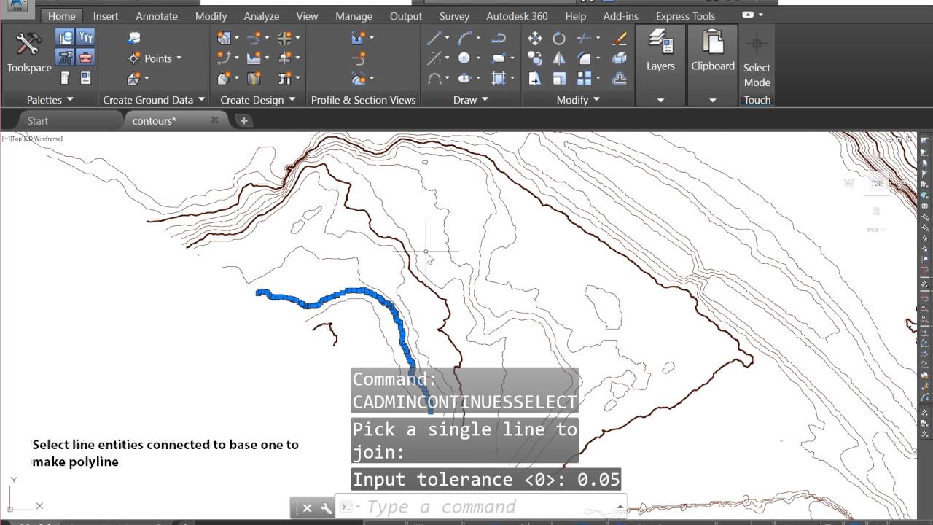Switch to the Survey ribbon tab
Screen dimensions: 933x525
[455, 16]
